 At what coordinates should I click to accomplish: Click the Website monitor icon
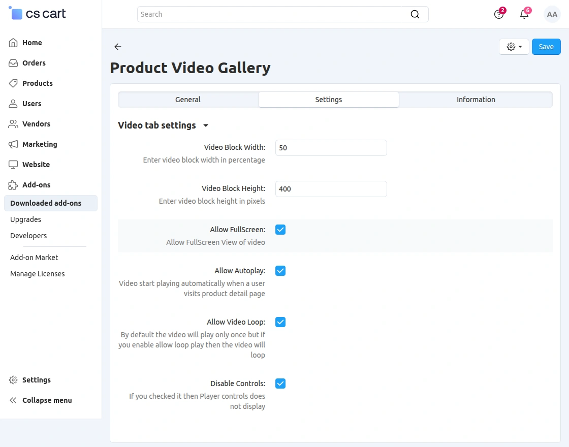click(x=13, y=165)
